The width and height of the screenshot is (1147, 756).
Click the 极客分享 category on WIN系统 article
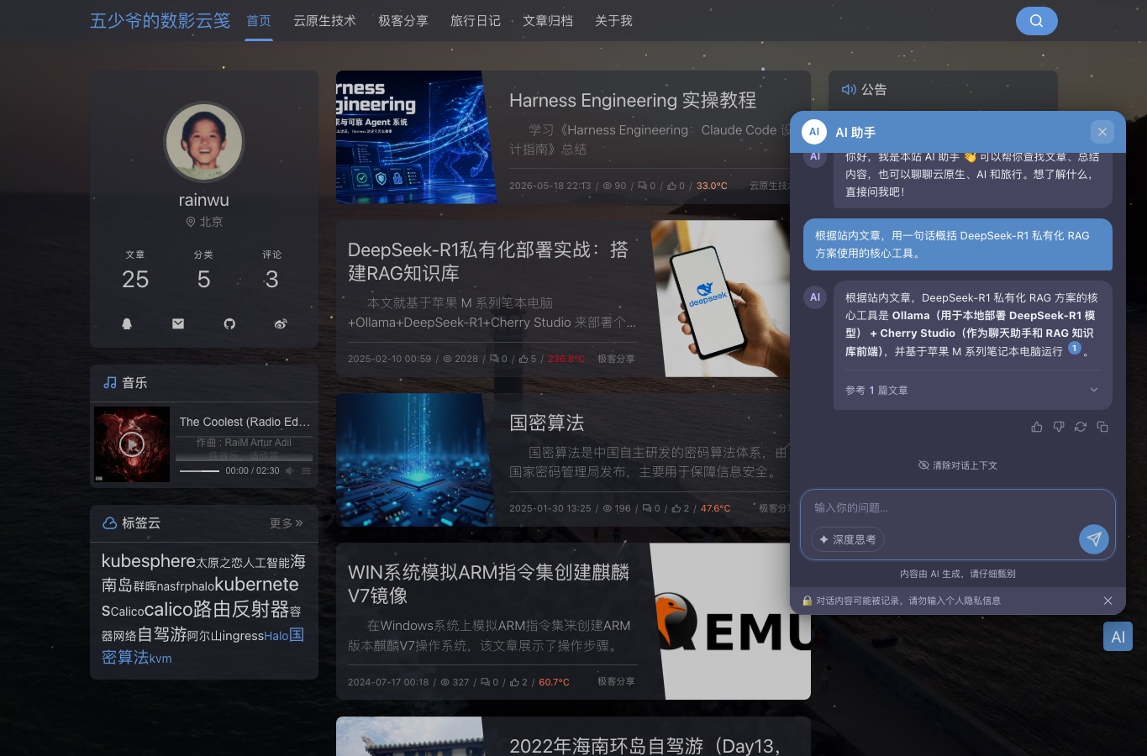pyautogui.click(x=616, y=681)
